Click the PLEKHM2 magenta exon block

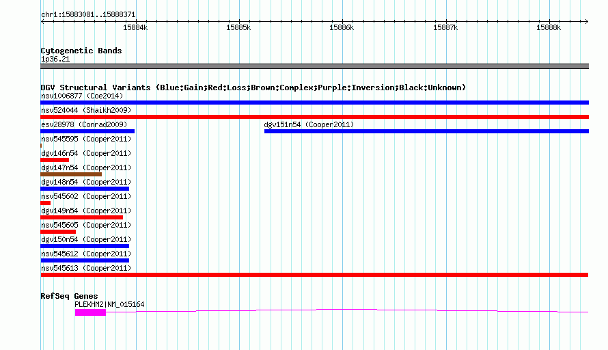(x=90, y=313)
